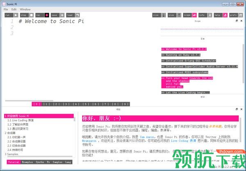Viewport: 246px width, 171px height.
Task: Switch to buffer 3 tab
Action: click(x=66, y=104)
